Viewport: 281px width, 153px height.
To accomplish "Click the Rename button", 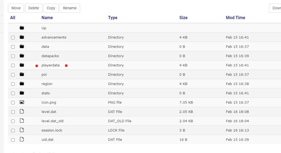I will click(x=70, y=8).
